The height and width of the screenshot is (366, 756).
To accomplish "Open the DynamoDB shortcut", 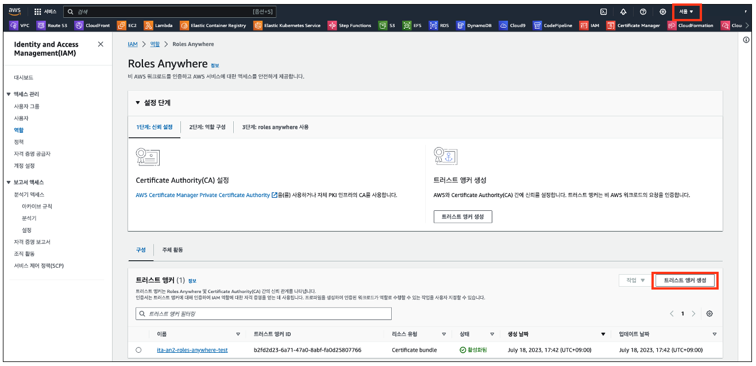I will (474, 25).
